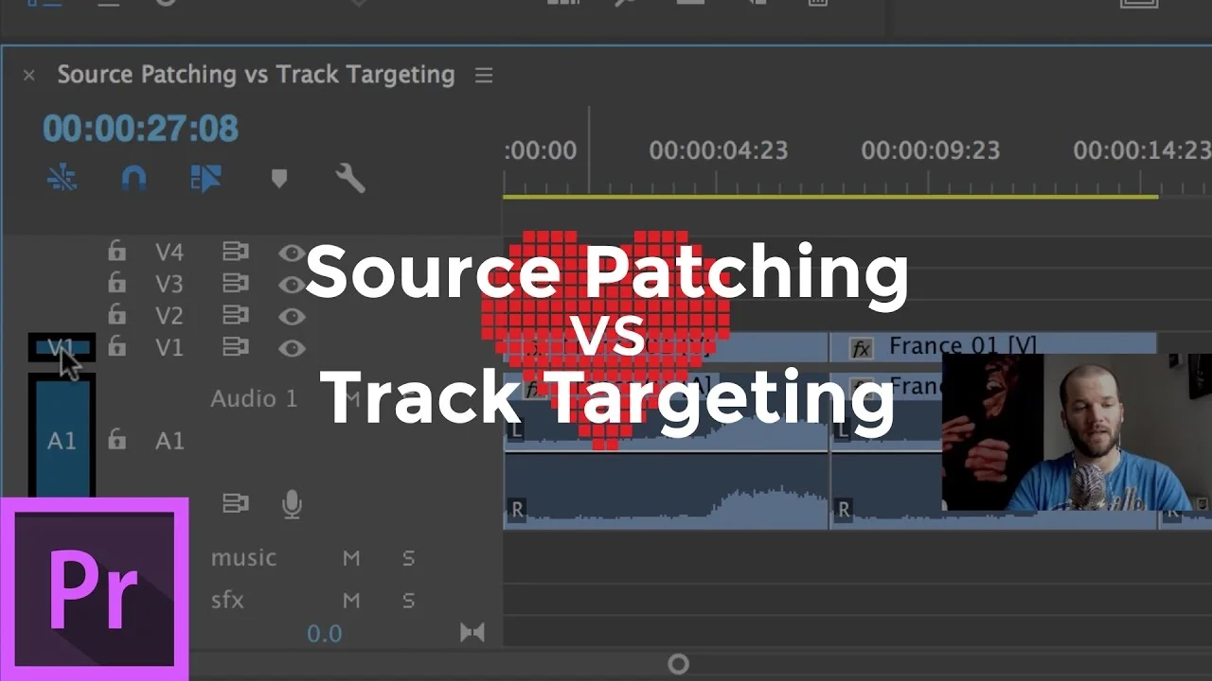Enable the Snap magnet icon
This screenshot has width=1212, height=681.
coord(133,178)
